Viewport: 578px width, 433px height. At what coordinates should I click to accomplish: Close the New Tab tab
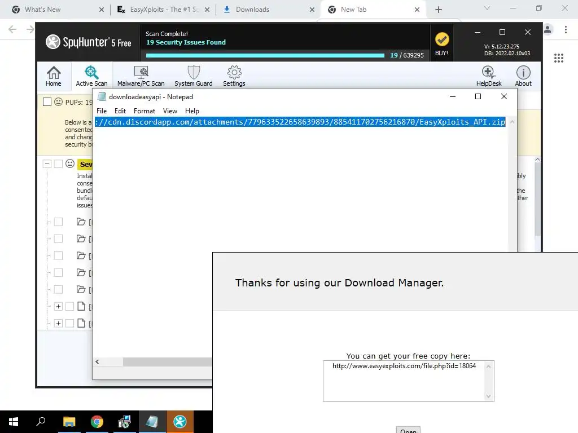(x=417, y=10)
